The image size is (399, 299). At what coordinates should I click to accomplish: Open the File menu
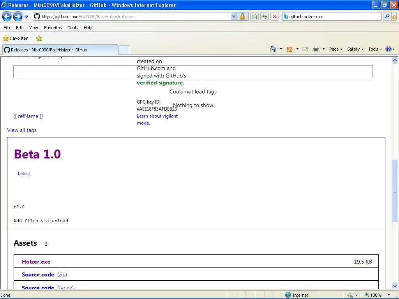click(x=7, y=28)
